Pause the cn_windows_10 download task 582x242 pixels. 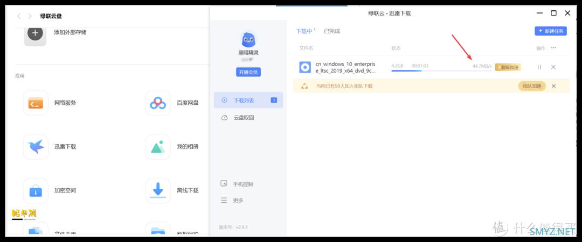point(539,67)
